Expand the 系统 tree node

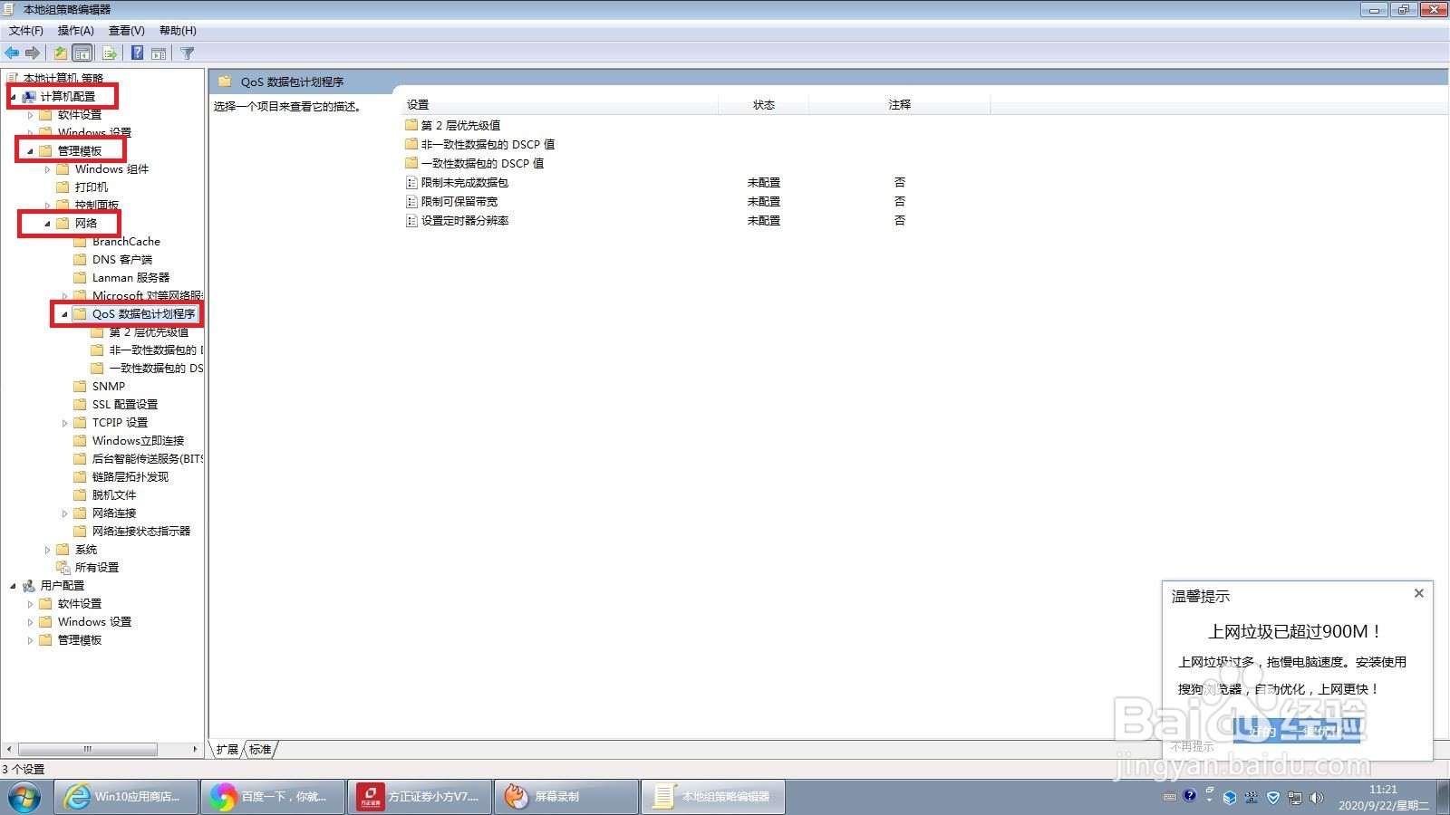click(x=48, y=549)
